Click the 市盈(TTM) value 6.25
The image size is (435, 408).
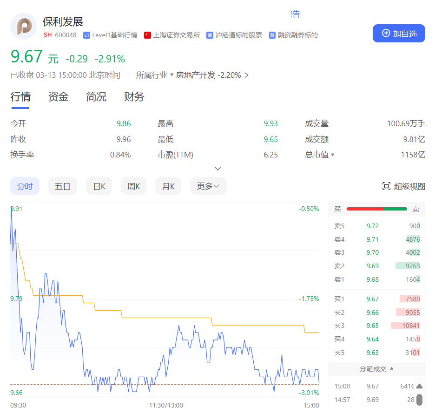271,155
